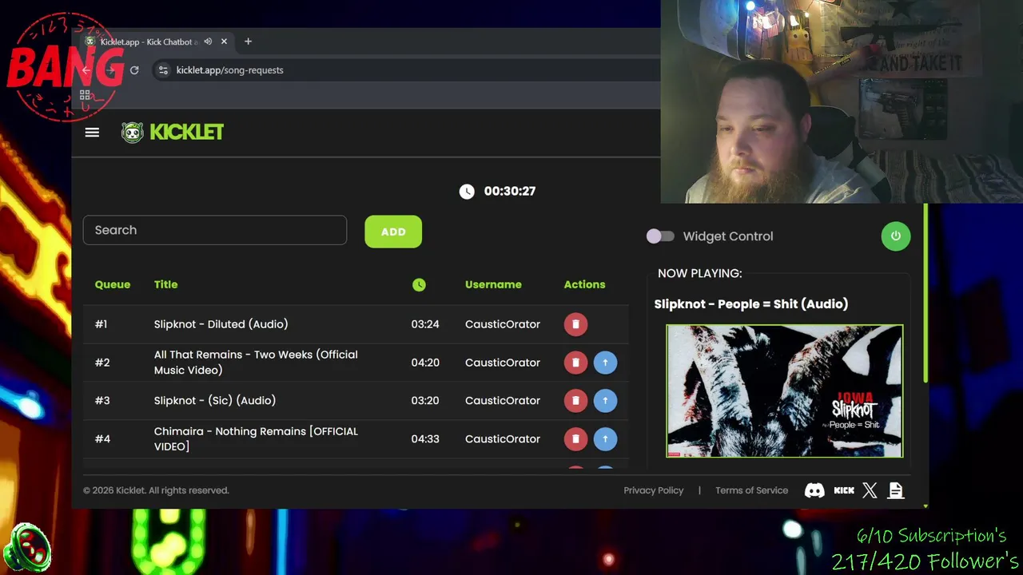Click the total queue time clock icon
The width and height of the screenshot is (1023, 575).
[467, 191]
